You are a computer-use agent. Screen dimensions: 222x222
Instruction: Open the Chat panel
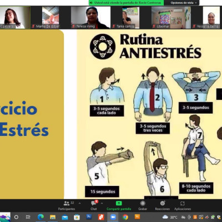(94, 205)
